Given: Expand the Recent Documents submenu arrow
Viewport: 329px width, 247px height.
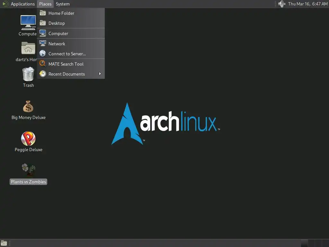Looking at the screenshot, I should pyautogui.click(x=100, y=74).
